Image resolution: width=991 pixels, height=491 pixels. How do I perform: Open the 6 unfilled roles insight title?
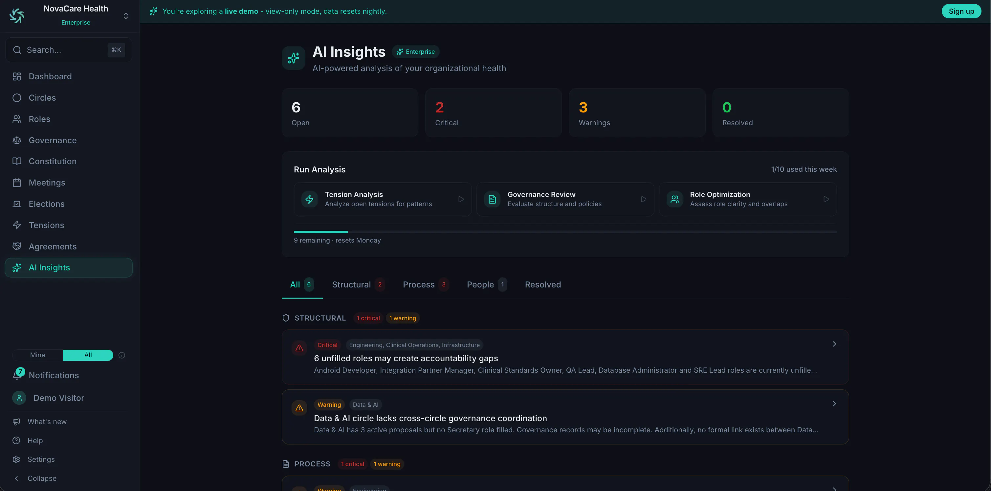point(406,358)
